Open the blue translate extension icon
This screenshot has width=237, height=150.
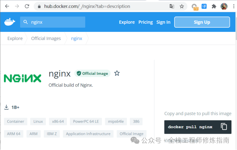coord(204,6)
